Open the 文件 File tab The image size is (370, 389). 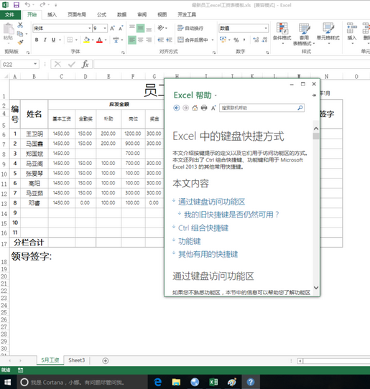click(10, 14)
